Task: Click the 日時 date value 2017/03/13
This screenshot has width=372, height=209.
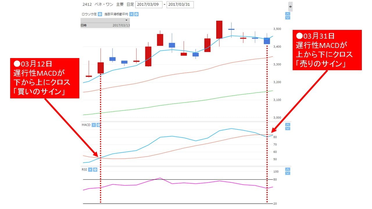Action: [121, 25]
